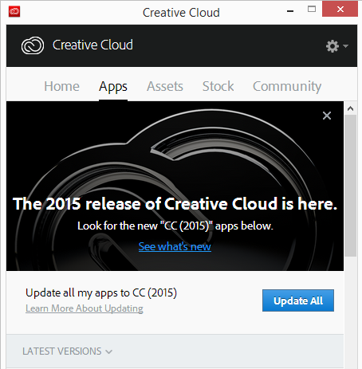The width and height of the screenshot is (362, 369).
Task: Expand the gear dropdown arrow
Action: click(x=345, y=46)
